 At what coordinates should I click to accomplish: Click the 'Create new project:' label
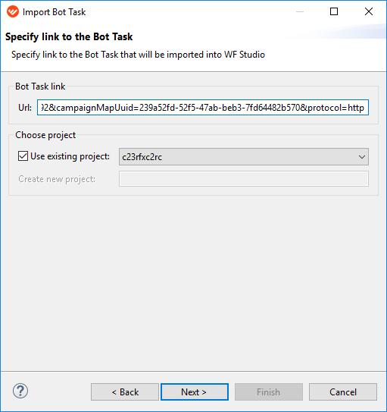click(x=57, y=179)
